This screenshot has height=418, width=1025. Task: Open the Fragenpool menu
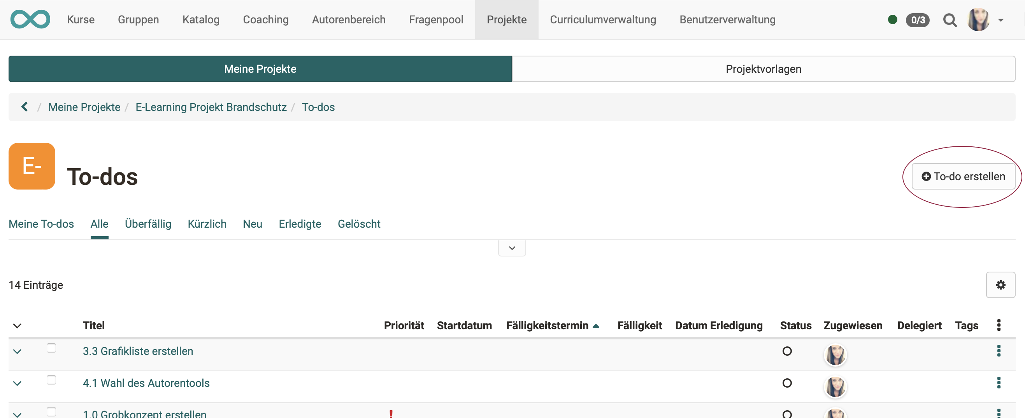click(436, 19)
